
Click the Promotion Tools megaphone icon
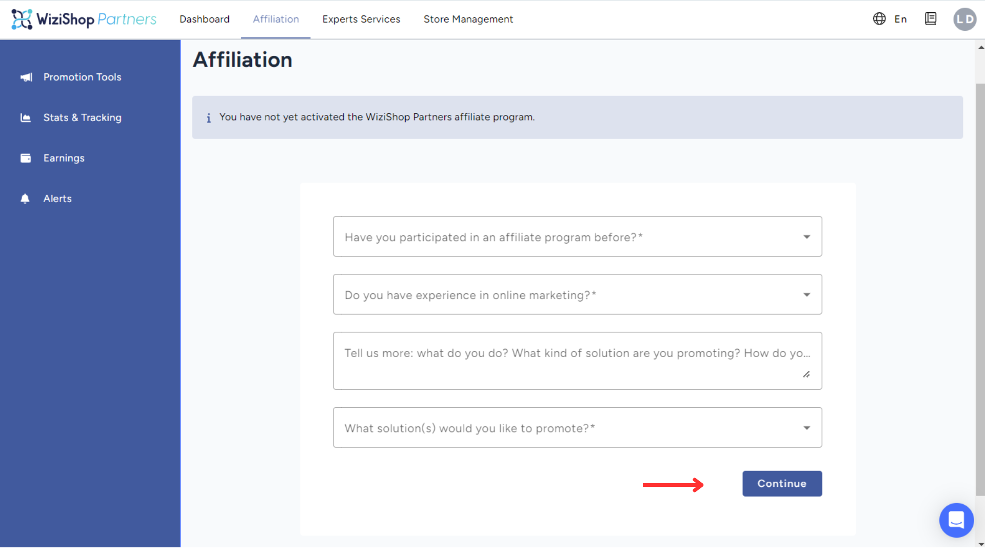click(26, 77)
